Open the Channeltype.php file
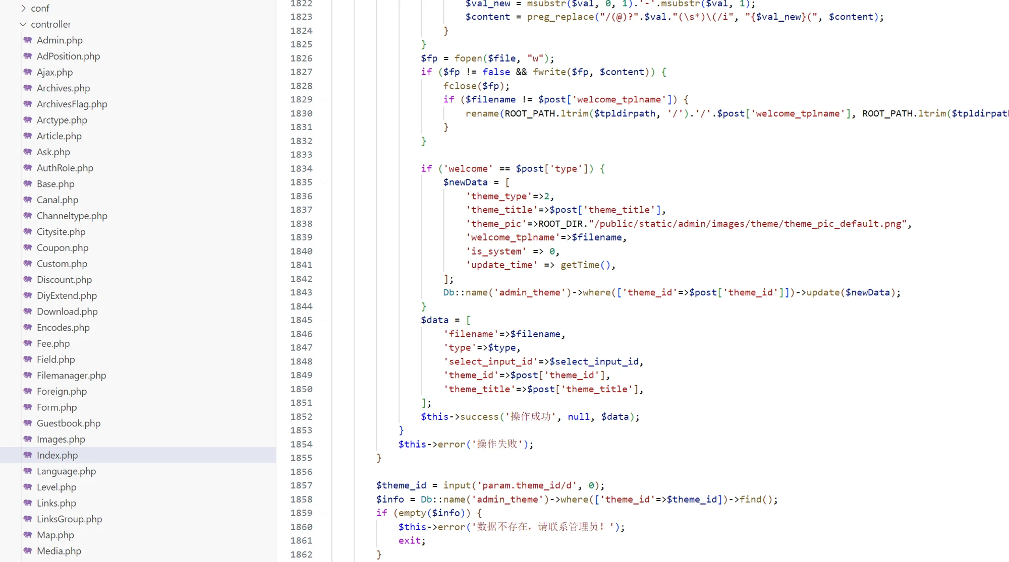Viewport: 1009px width, 562px height. coord(72,216)
